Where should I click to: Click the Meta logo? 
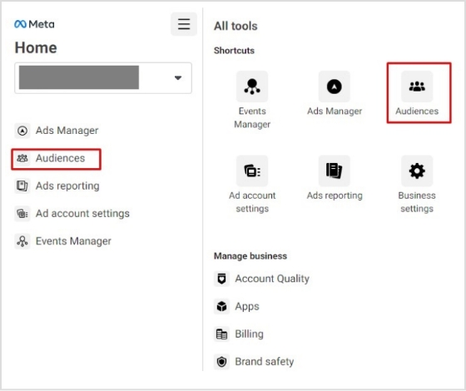pyautogui.click(x=34, y=24)
